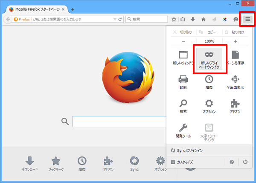The height and width of the screenshot is (183, 256).
Task: Open カスタマイズ customize in the menu
Action: tap(196, 162)
